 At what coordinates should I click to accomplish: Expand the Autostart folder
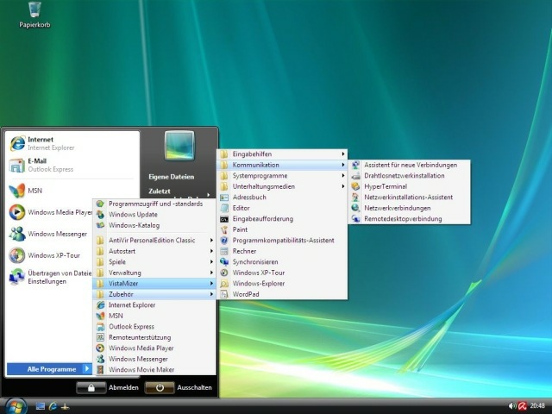click(x=154, y=251)
